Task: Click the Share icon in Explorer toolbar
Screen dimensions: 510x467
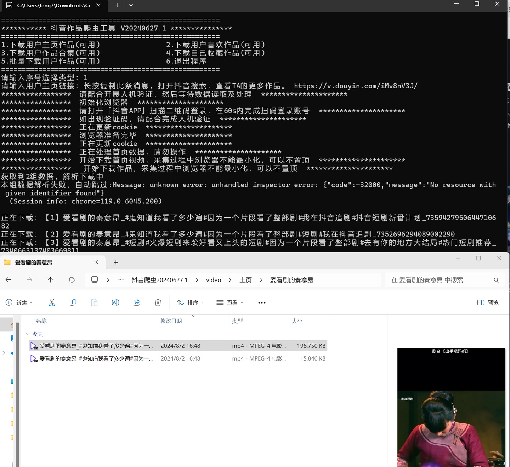Action: [137, 302]
